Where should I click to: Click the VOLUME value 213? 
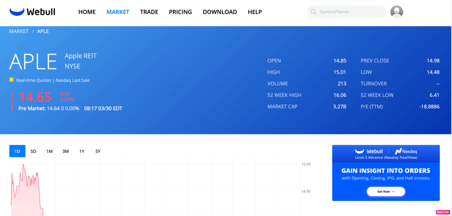coord(342,83)
